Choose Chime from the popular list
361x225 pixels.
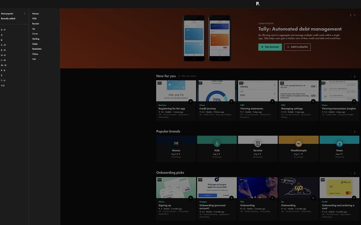point(35,54)
